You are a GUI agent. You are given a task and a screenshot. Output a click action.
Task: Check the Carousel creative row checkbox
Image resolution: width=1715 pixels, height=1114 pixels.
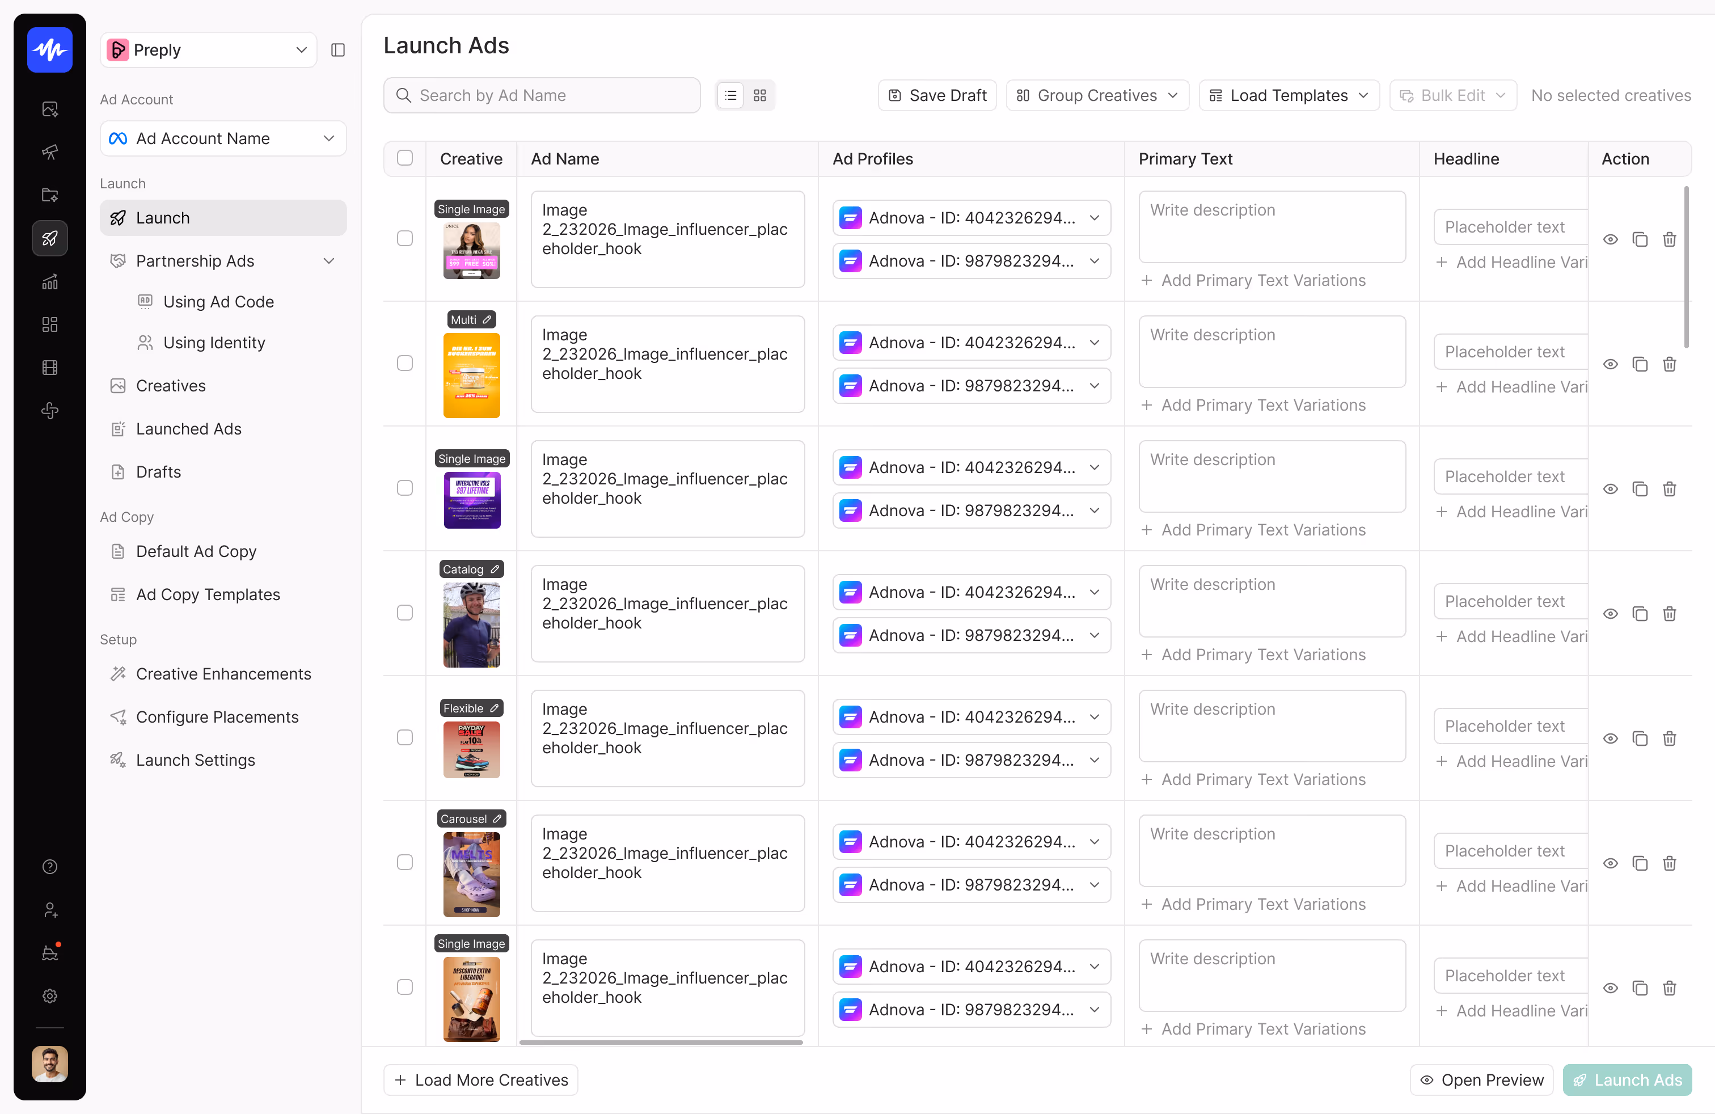(405, 862)
